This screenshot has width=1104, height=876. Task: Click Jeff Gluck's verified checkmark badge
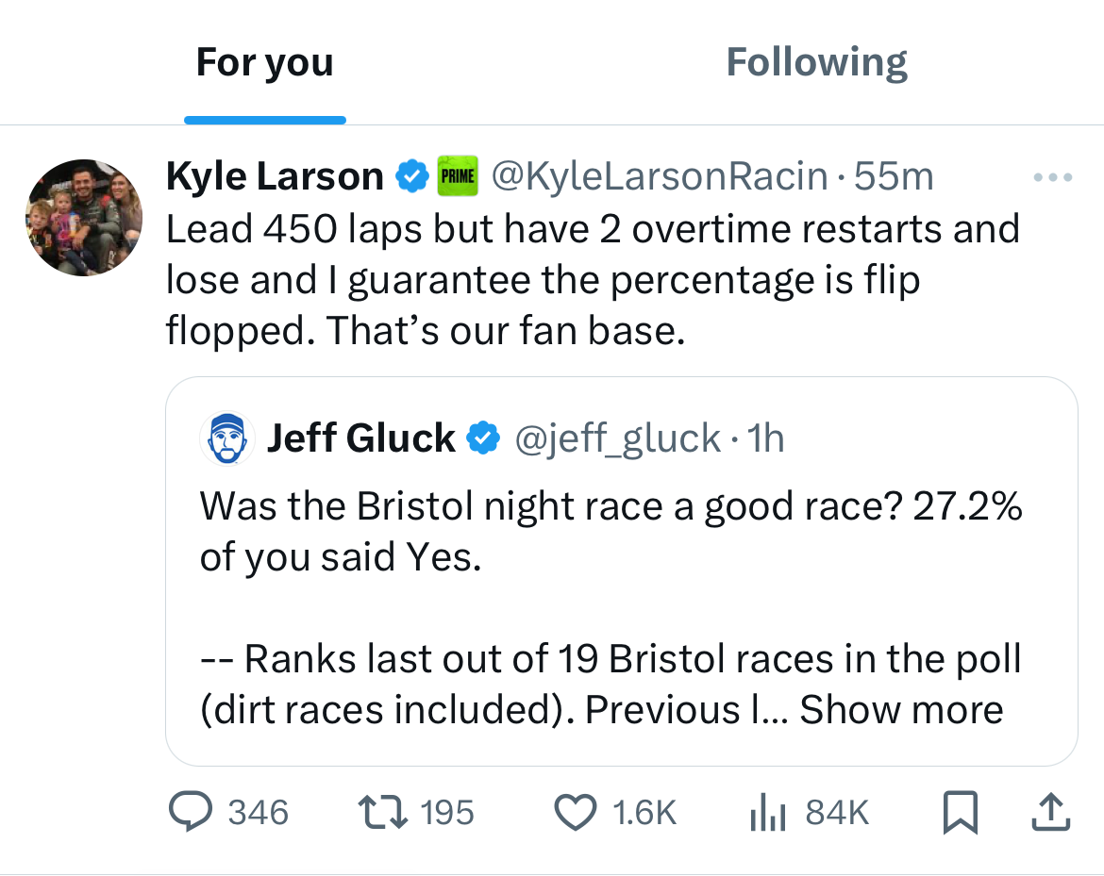[485, 438]
